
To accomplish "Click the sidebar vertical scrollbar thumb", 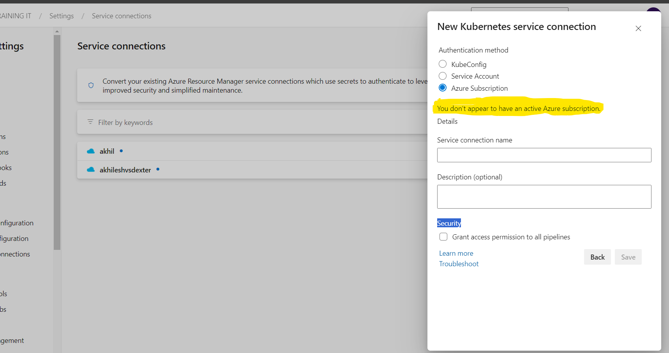I will 57,142.
